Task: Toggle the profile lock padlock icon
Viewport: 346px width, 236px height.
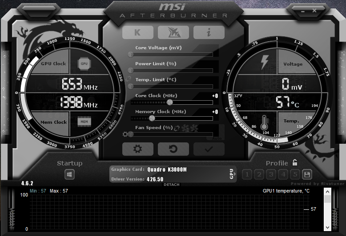Action: point(295,162)
